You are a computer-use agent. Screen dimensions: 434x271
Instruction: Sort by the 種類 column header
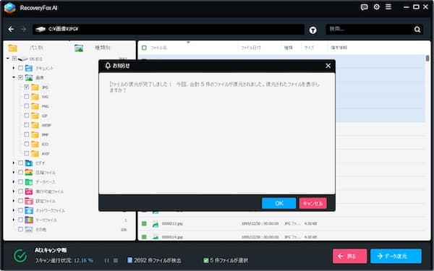coord(289,48)
